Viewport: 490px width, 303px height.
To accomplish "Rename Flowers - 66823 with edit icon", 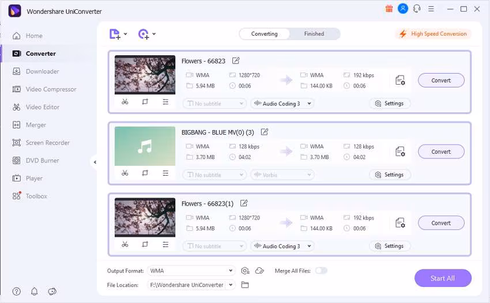I will click(236, 60).
